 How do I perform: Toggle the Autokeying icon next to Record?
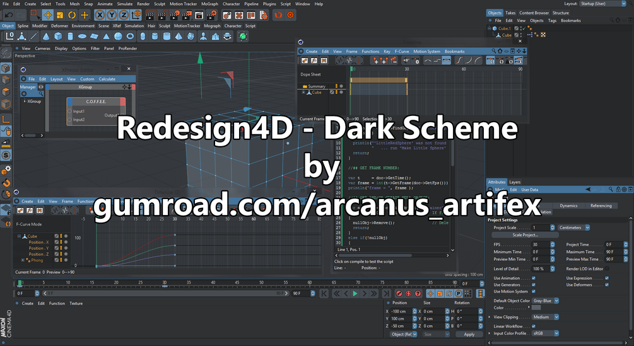tap(408, 294)
